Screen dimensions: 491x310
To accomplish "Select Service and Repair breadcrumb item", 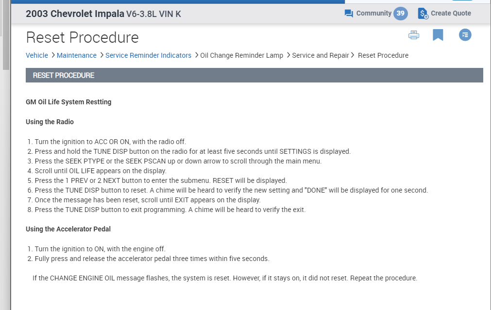I will [321, 55].
